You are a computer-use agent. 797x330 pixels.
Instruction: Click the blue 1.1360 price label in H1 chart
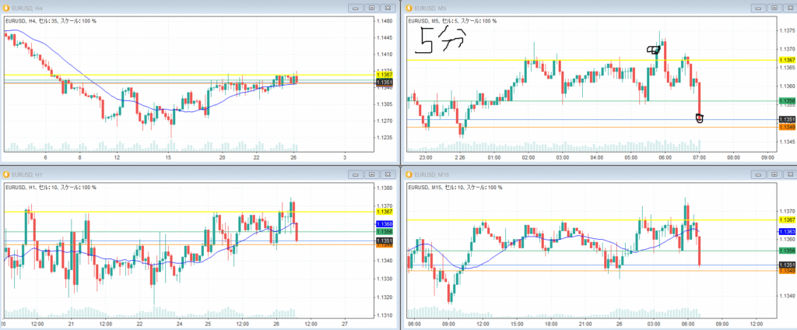(384, 223)
